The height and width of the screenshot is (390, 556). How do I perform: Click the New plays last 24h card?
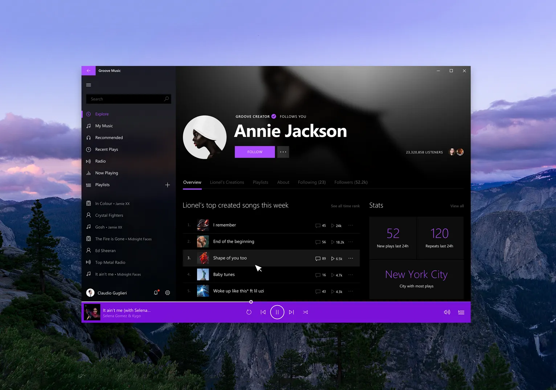393,238
